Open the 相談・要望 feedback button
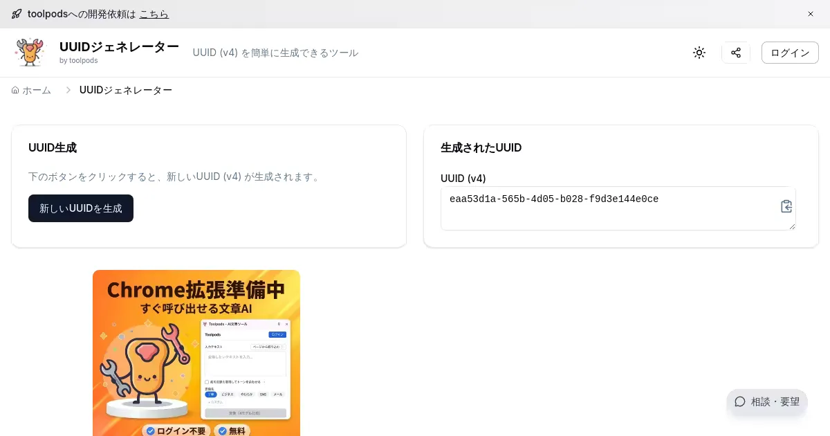This screenshot has height=436, width=830. 767,401
